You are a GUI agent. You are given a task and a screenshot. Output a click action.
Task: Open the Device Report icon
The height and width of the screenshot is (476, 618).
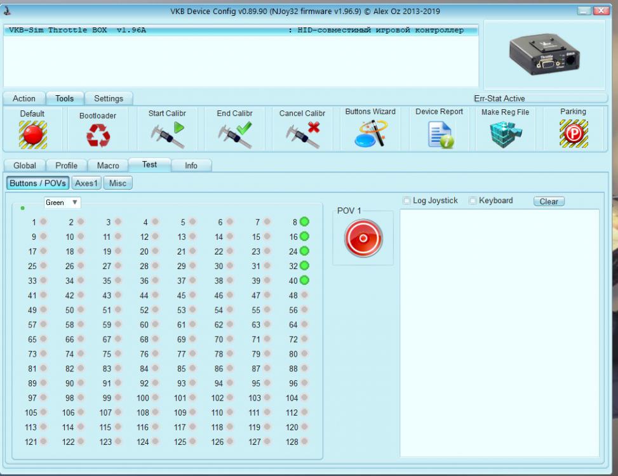pos(440,135)
